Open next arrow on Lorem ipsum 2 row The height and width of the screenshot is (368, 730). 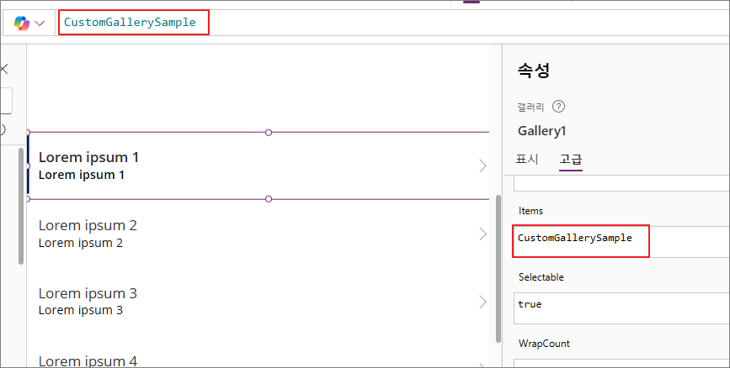[x=482, y=234]
